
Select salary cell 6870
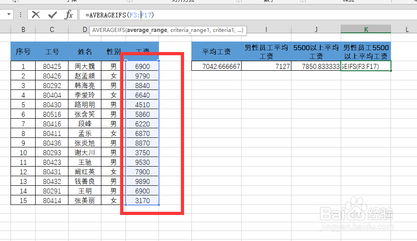click(x=143, y=133)
